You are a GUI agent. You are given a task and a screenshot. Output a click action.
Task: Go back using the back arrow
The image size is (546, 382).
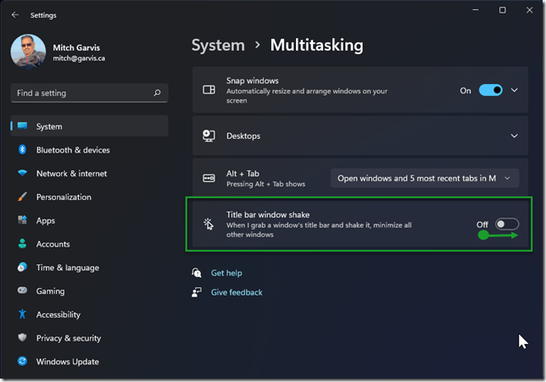15,14
